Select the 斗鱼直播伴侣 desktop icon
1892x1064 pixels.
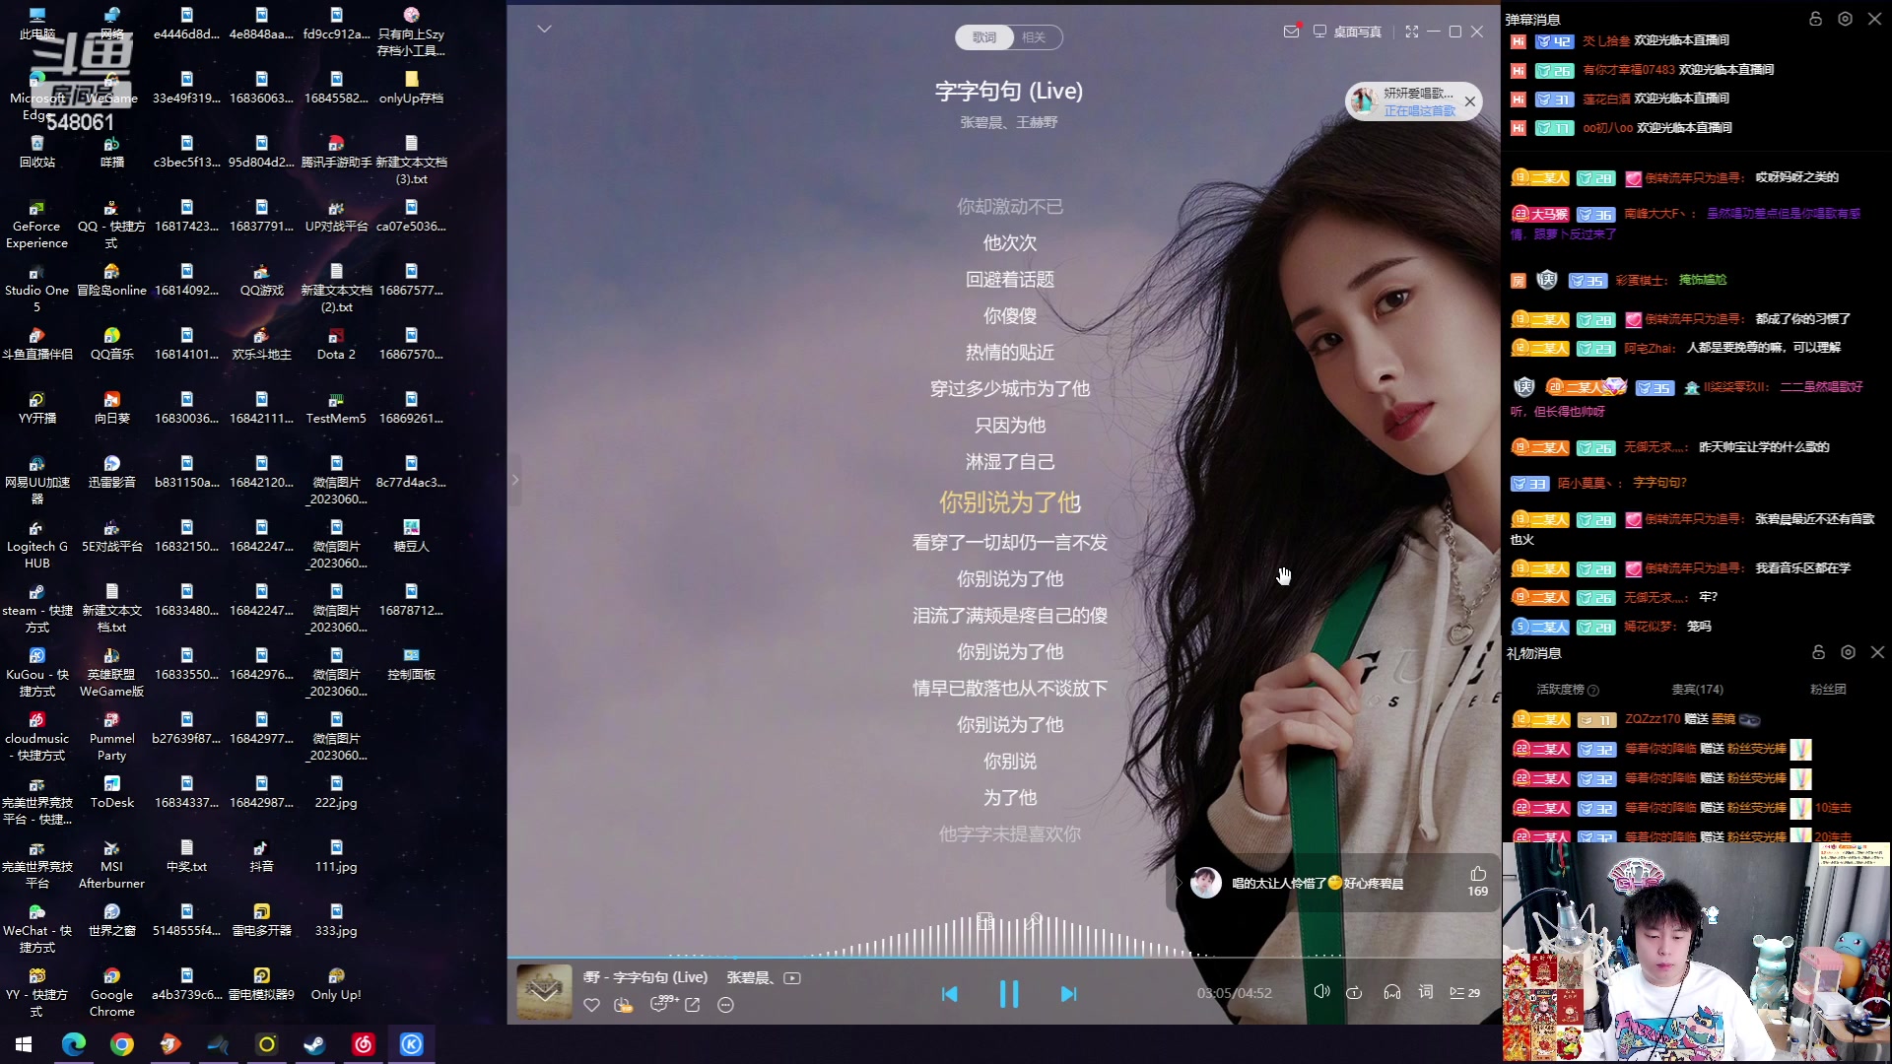36,344
